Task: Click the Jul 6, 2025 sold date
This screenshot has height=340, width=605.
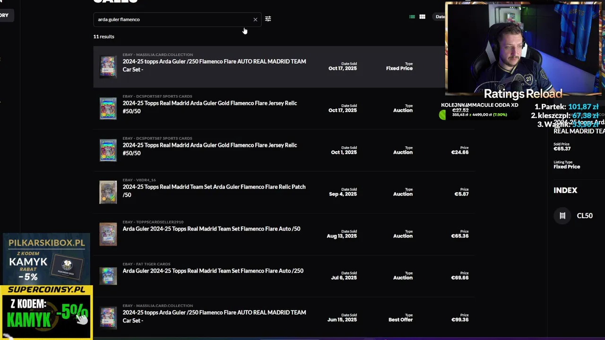Action: [344, 278]
